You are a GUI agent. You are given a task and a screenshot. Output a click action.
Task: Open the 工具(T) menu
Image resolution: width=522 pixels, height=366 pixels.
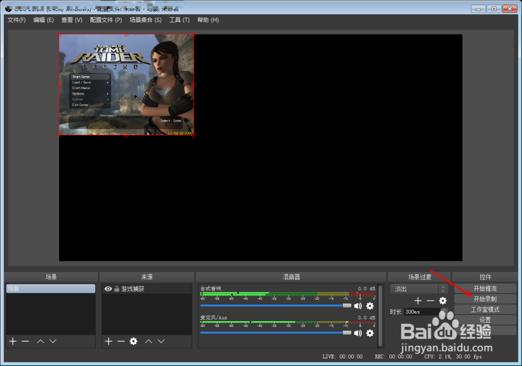click(x=179, y=20)
